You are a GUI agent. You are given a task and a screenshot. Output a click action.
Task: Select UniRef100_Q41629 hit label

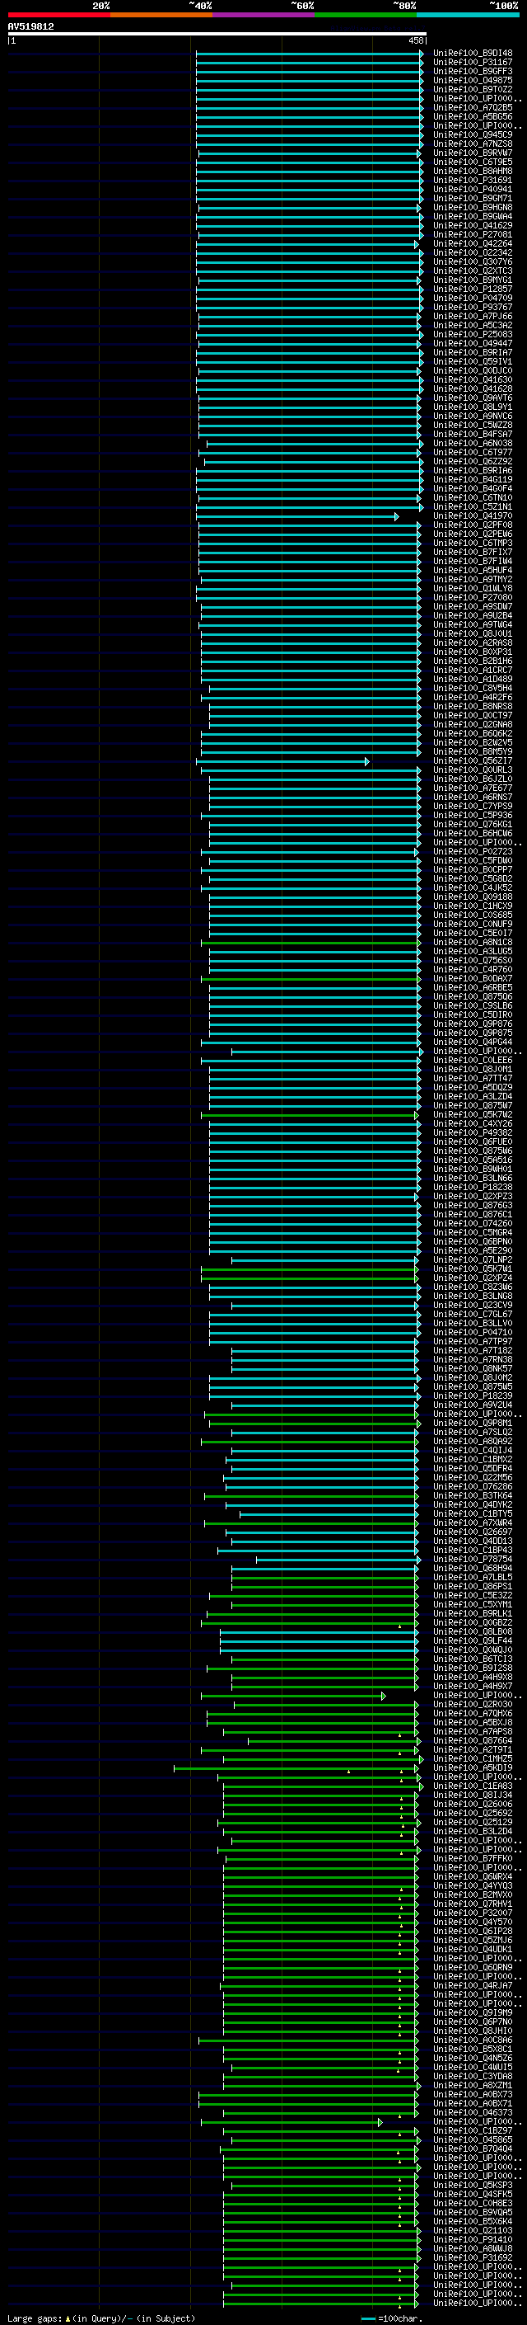473,226
